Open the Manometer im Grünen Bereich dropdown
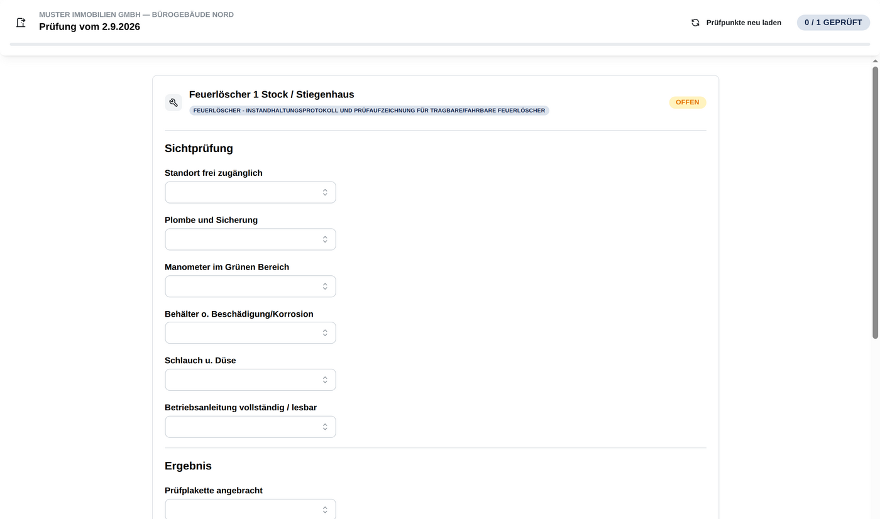Image resolution: width=880 pixels, height=519 pixels. click(x=250, y=287)
